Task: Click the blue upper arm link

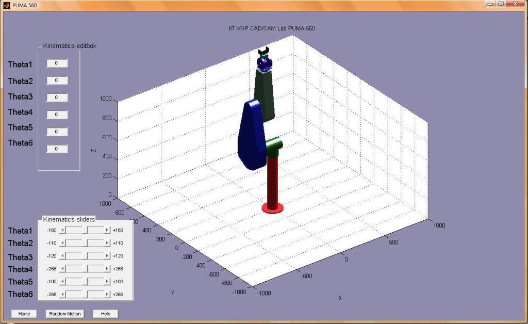Action: point(251,135)
